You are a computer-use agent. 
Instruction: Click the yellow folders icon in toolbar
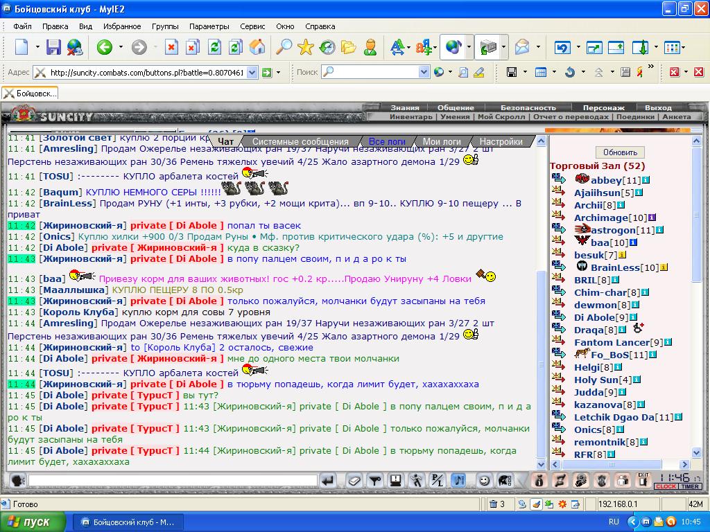pos(349,46)
